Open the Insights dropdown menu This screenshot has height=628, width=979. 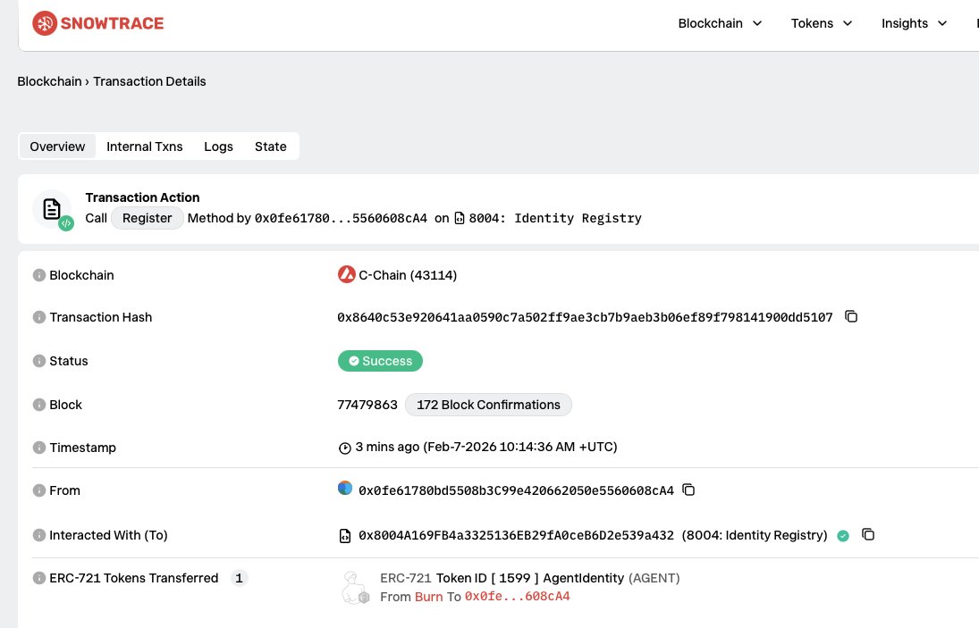coord(913,23)
